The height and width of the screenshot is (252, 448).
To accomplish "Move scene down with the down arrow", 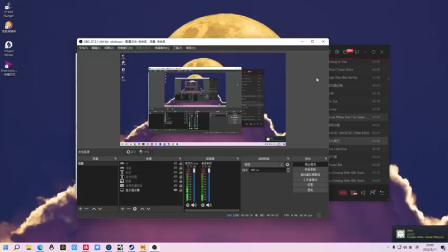I will click(x=100, y=209).
